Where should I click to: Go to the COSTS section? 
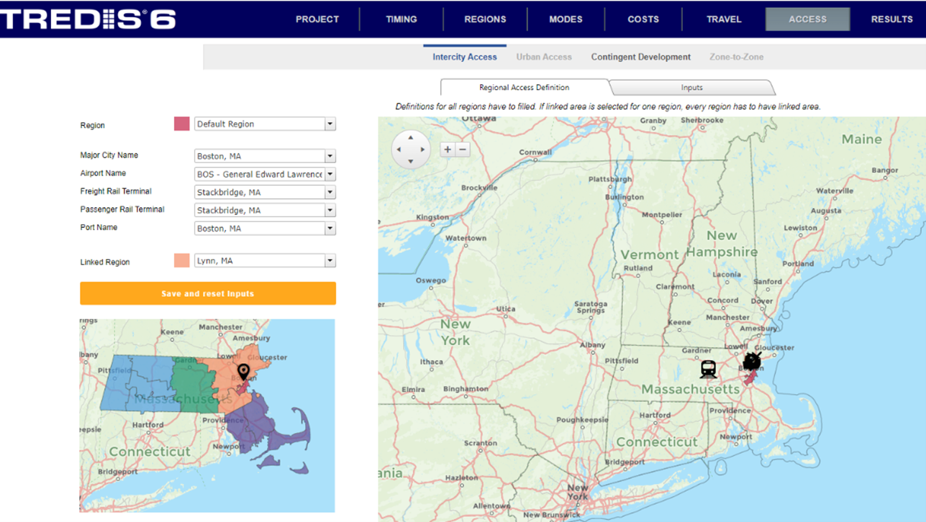643,19
